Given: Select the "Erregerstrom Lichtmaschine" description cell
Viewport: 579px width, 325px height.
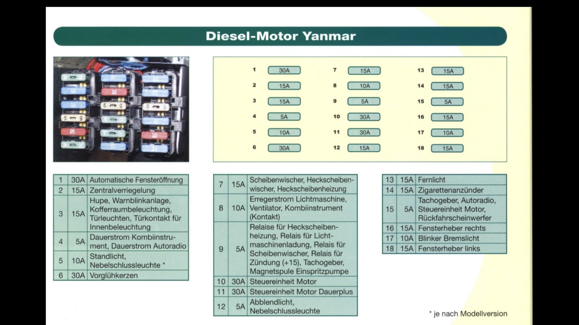Looking at the screenshot, I should [302, 208].
